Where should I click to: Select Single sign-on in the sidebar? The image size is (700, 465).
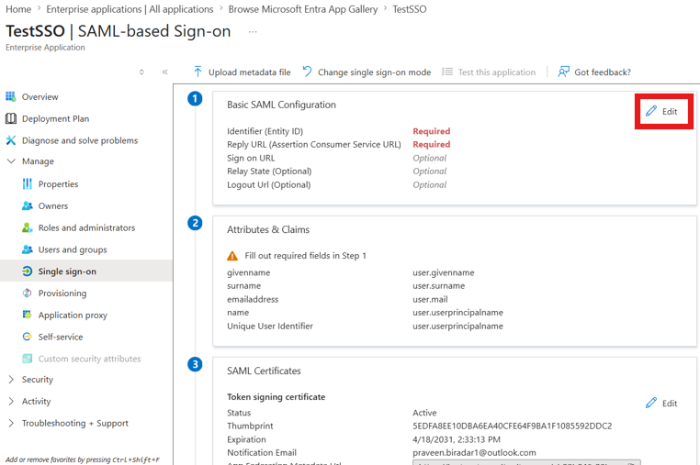(x=67, y=271)
